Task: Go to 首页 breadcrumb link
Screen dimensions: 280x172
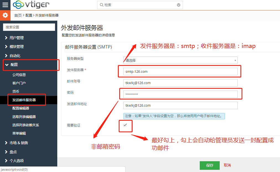Action: pyautogui.click(x=18, y=15)
